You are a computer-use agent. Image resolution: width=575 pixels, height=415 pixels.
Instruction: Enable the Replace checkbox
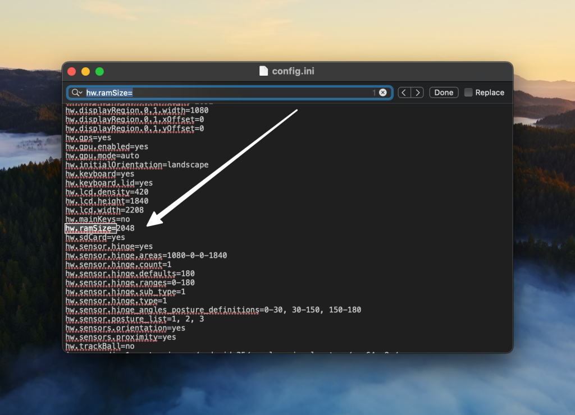coord(468,93)
